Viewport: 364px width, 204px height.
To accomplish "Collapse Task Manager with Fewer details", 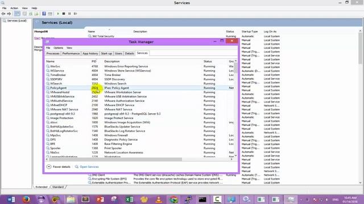I will tap(59, 167).
